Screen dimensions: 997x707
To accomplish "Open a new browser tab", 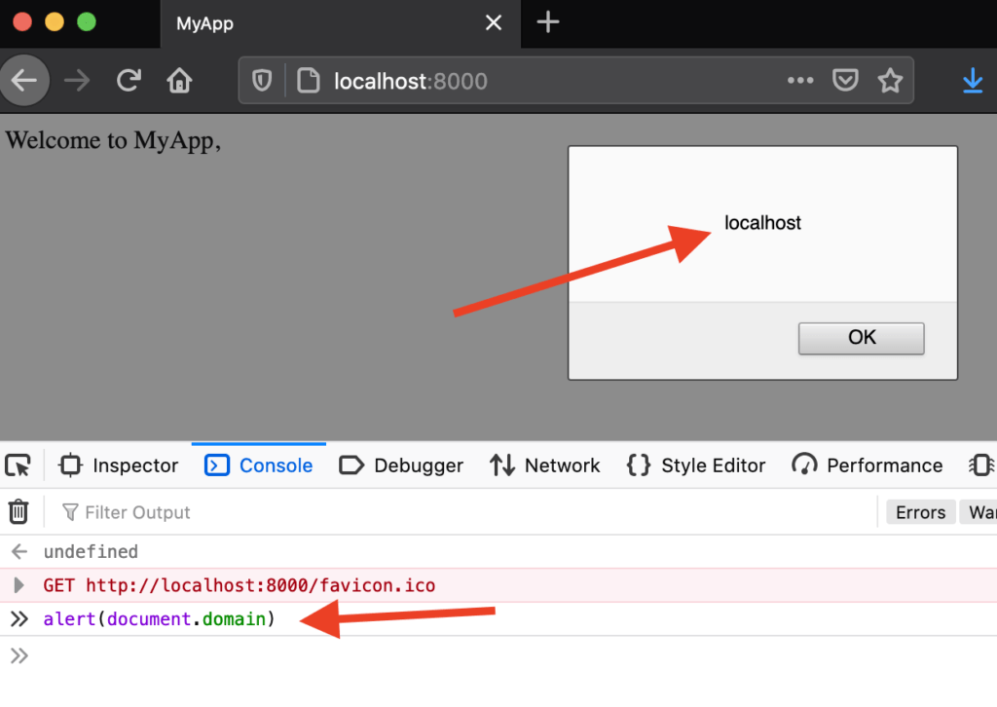I will tap(548, 22).
